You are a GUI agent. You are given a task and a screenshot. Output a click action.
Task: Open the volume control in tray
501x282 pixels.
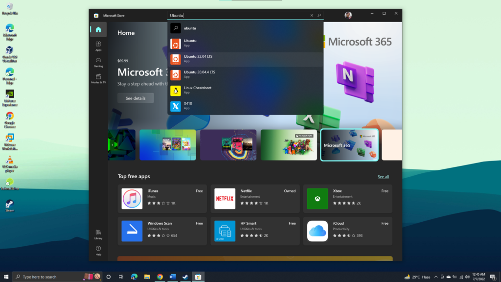click(x=467, y=277)
